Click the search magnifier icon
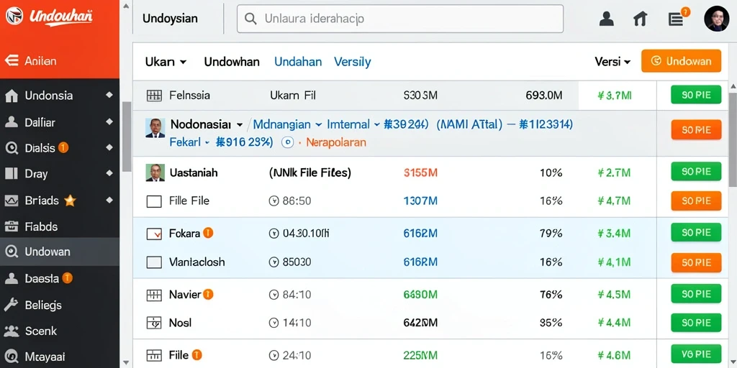 click(x=251, y=19)
